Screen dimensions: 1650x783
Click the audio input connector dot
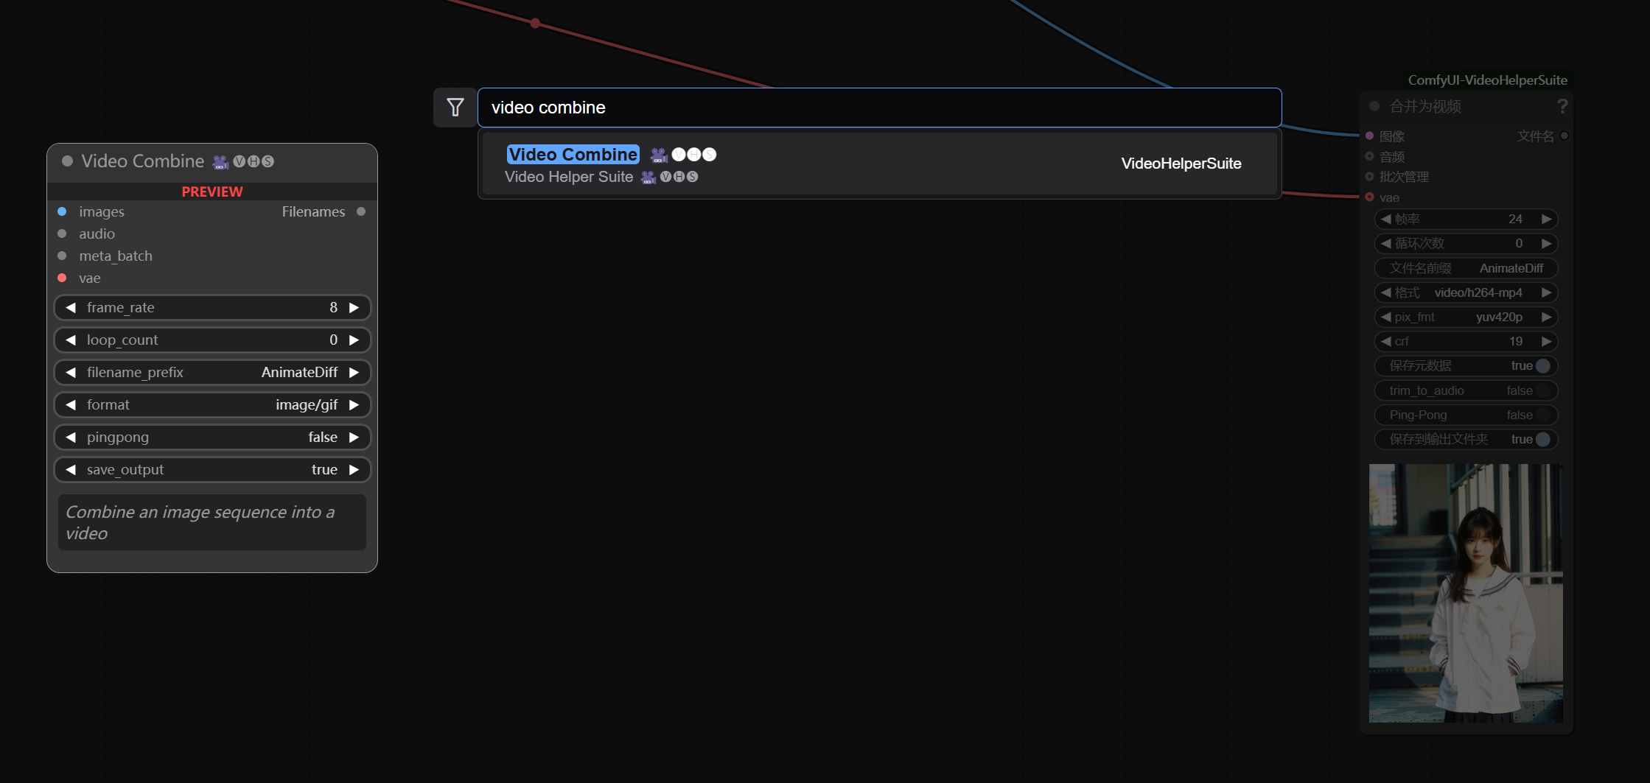point(63,234)
